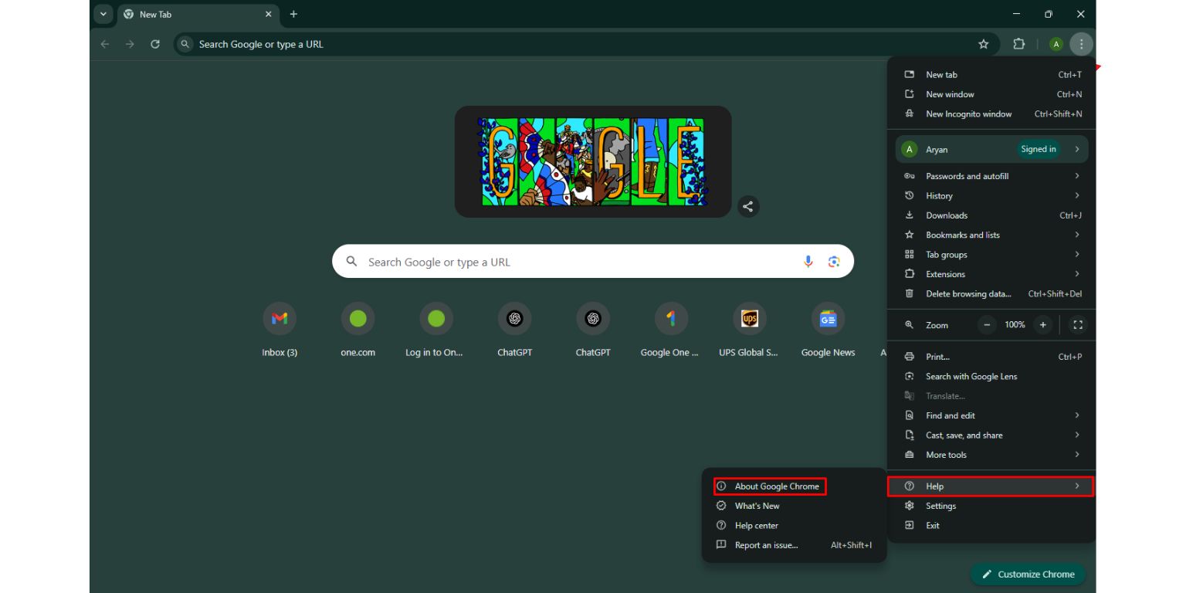This screenshot has height=593, width=1186.
Task: Click the Signed in badge
Action: pos(1038,149)
